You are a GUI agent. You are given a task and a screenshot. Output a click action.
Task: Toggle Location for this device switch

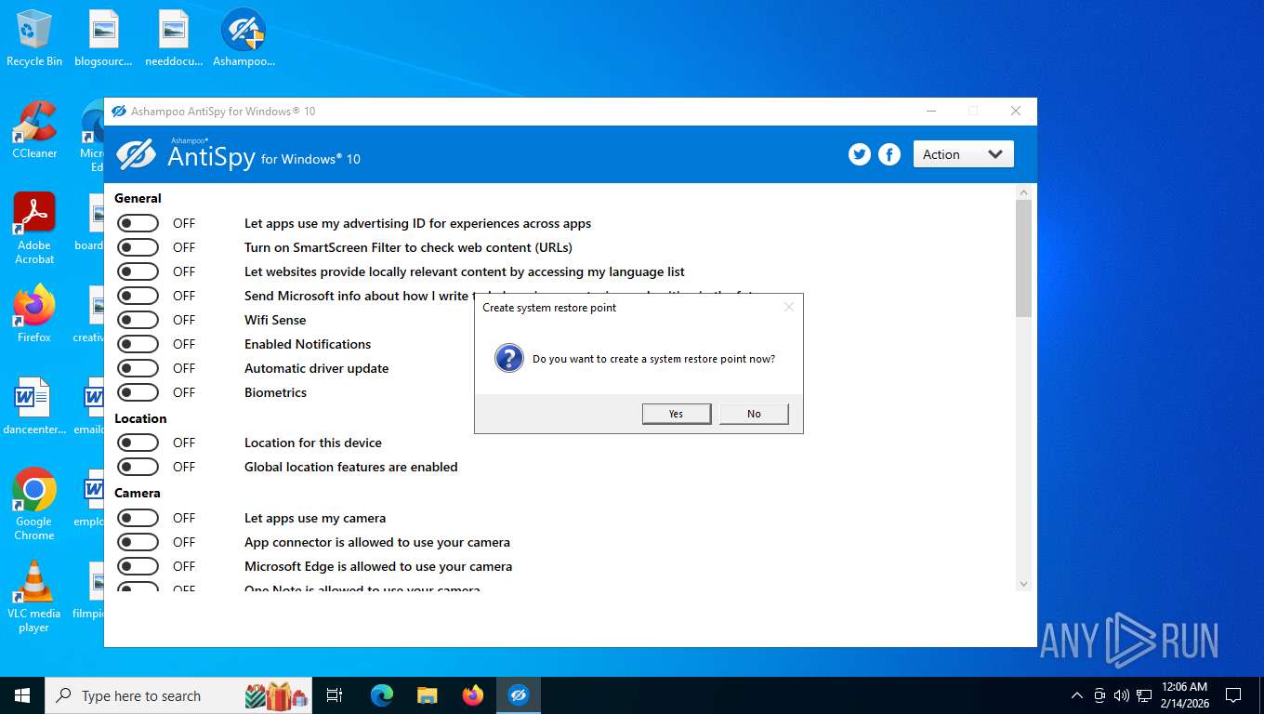[x=138, y=443]
